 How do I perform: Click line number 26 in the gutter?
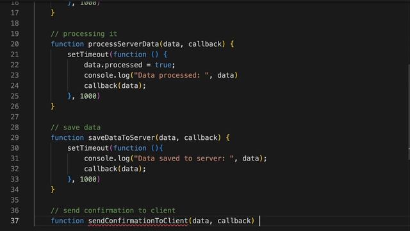[15, 107]
